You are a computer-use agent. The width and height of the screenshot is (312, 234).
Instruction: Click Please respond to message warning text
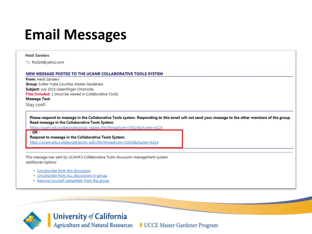pyautogui.click(x=160, y=118)
